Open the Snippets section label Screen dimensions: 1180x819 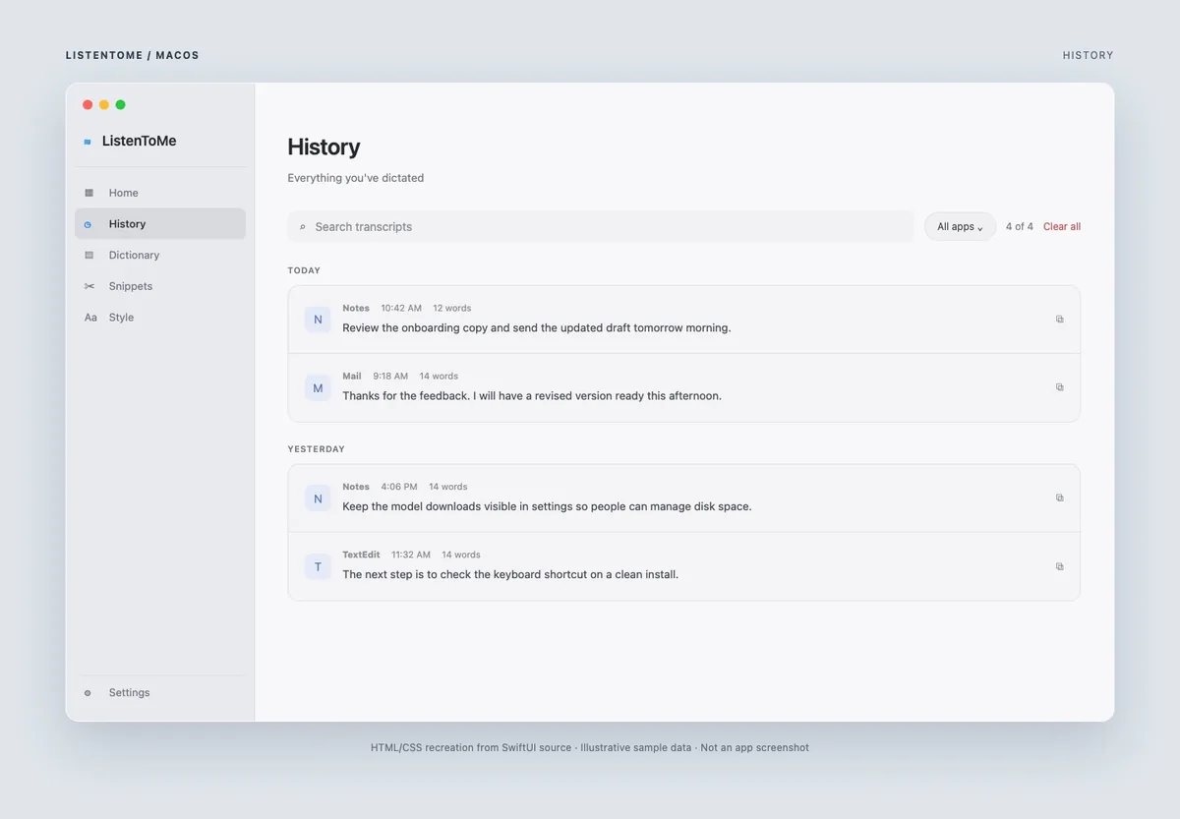[131, 286]
